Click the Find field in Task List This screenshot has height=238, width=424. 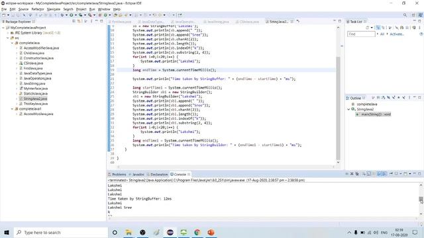pyautogui.click(x=361, y=34)
